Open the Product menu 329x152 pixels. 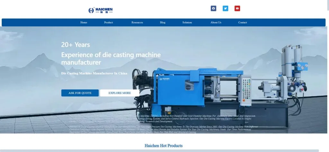click(x=108, y=22)
